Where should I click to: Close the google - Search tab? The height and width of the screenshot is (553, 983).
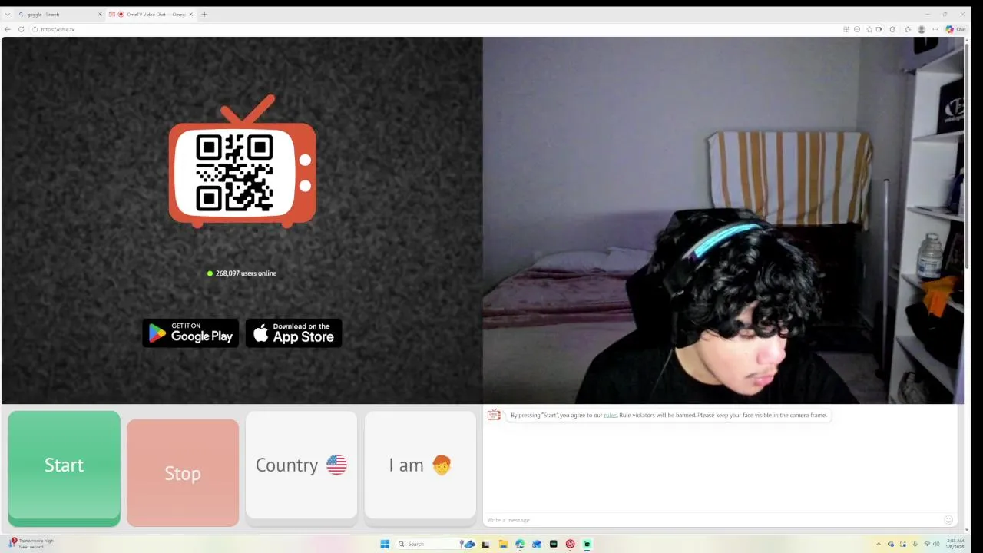(99, 14)
